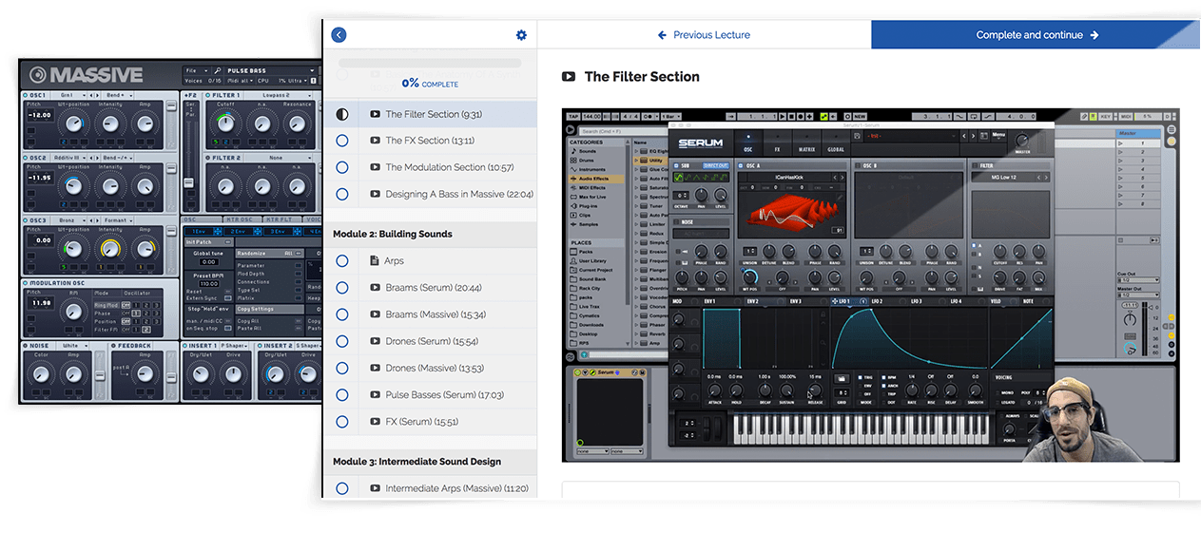This screenshot has width=1201, height=533.
Task: Expand the Massive Noise White type dropdown
Action: point(74,346)
